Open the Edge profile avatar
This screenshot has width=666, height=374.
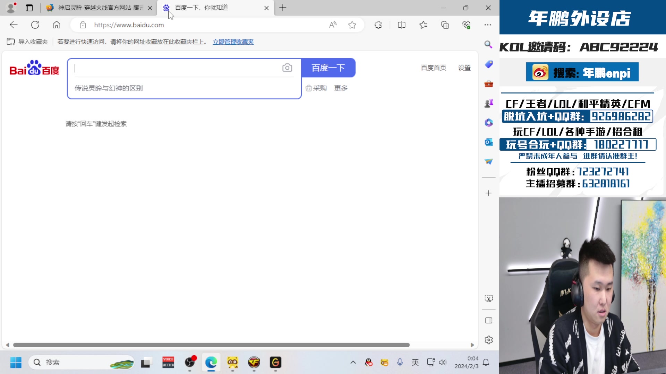coord(11,8)
